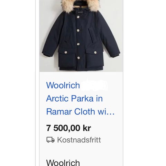
Task: Click the blue Woolrich title word
Action: [x=63, y=85]
